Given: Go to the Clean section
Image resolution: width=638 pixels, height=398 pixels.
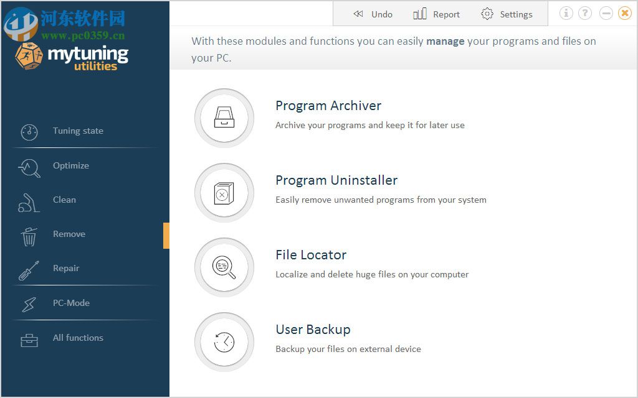Looking at the screenshot, I should (x=64, y=200).
